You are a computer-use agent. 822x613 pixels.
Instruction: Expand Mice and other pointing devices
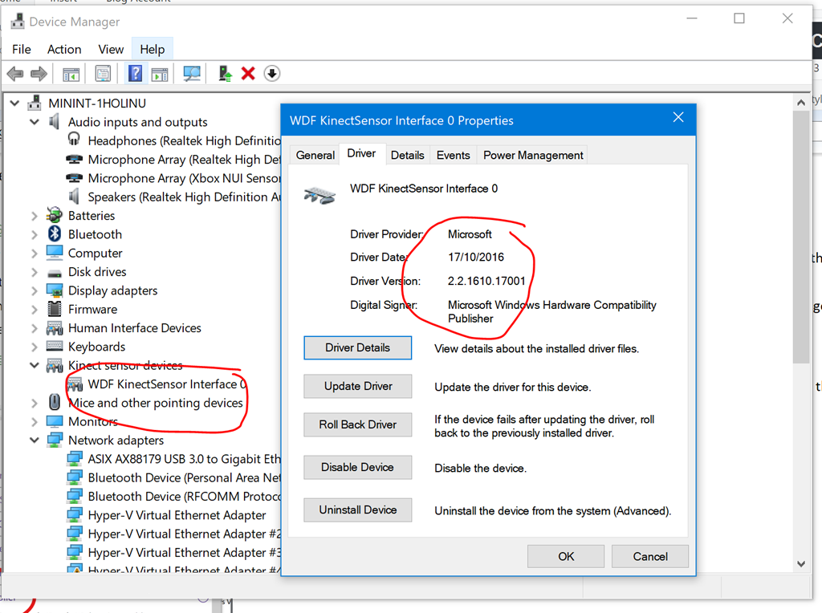point(35,403)
